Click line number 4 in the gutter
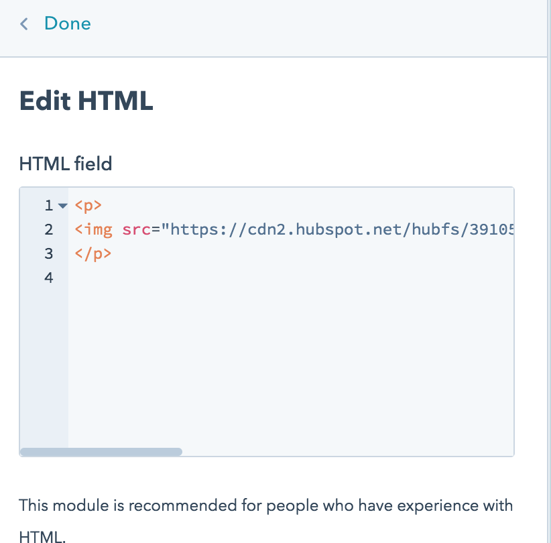Image resolution: width=551 pixels, height=543 pixels. tap(48, 277)
